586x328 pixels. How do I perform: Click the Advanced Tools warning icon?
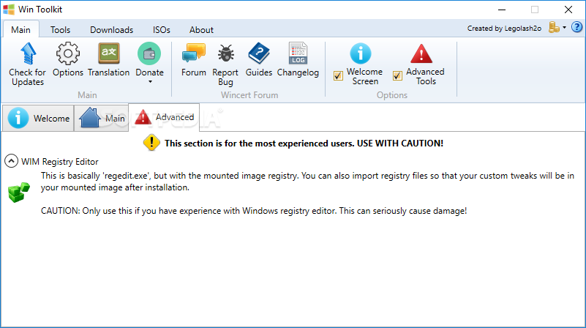click(x=421, y=53)
